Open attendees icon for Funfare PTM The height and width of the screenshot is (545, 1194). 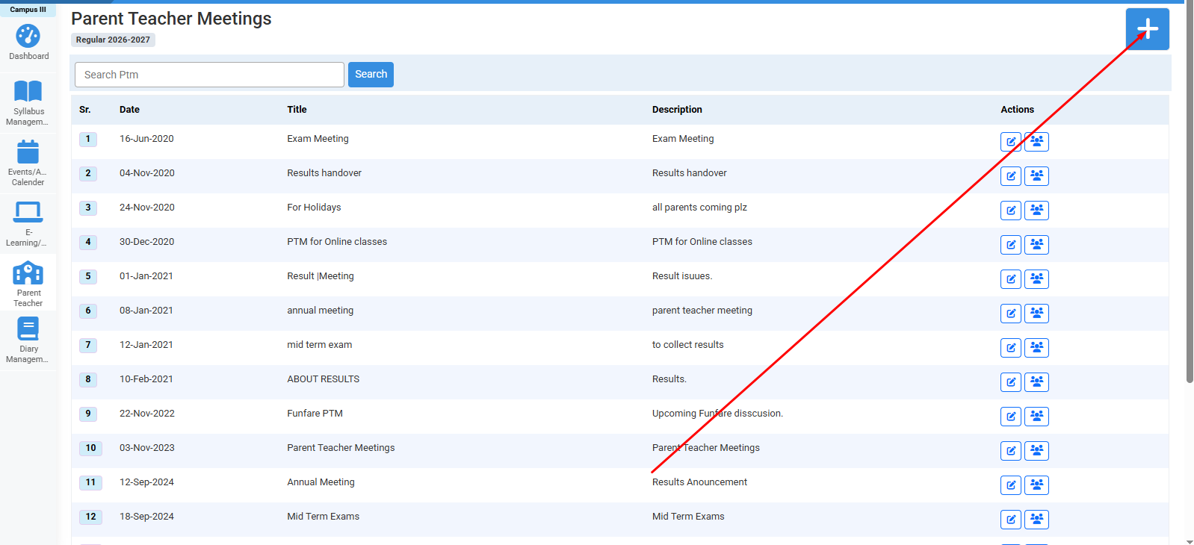click(x=1036, y=417)
